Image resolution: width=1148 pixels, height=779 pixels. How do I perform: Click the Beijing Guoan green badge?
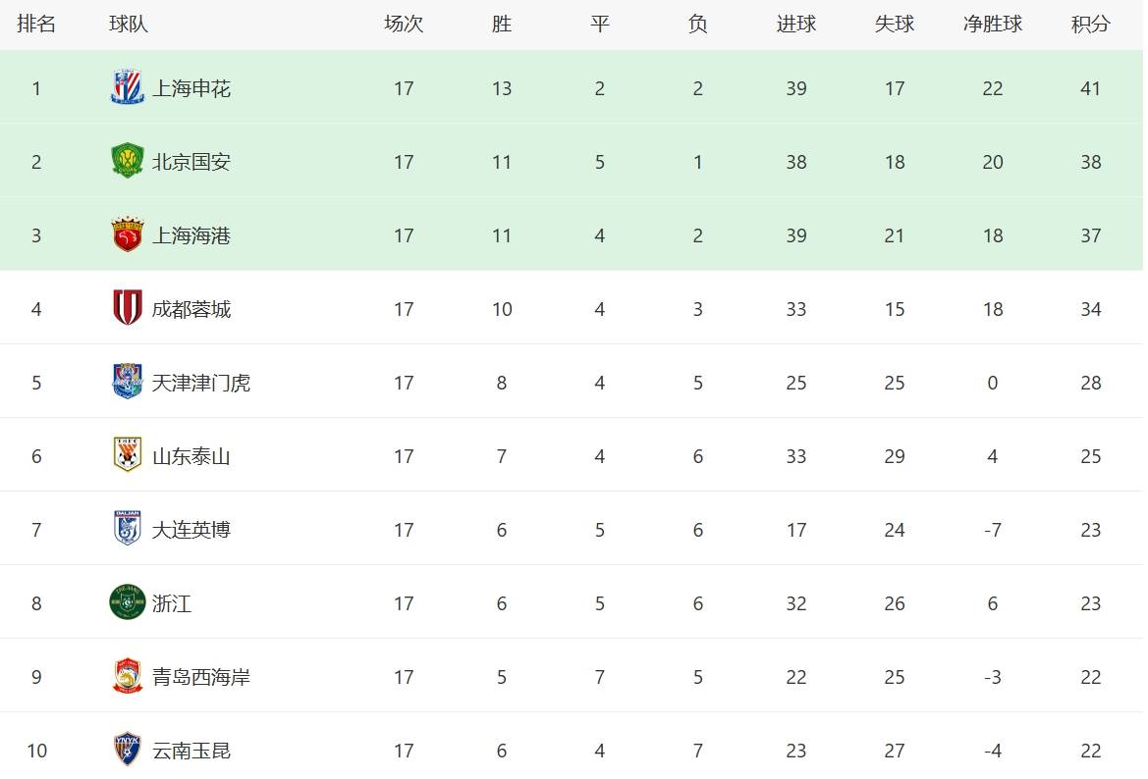pyautogui.click(x=127, y=162)
